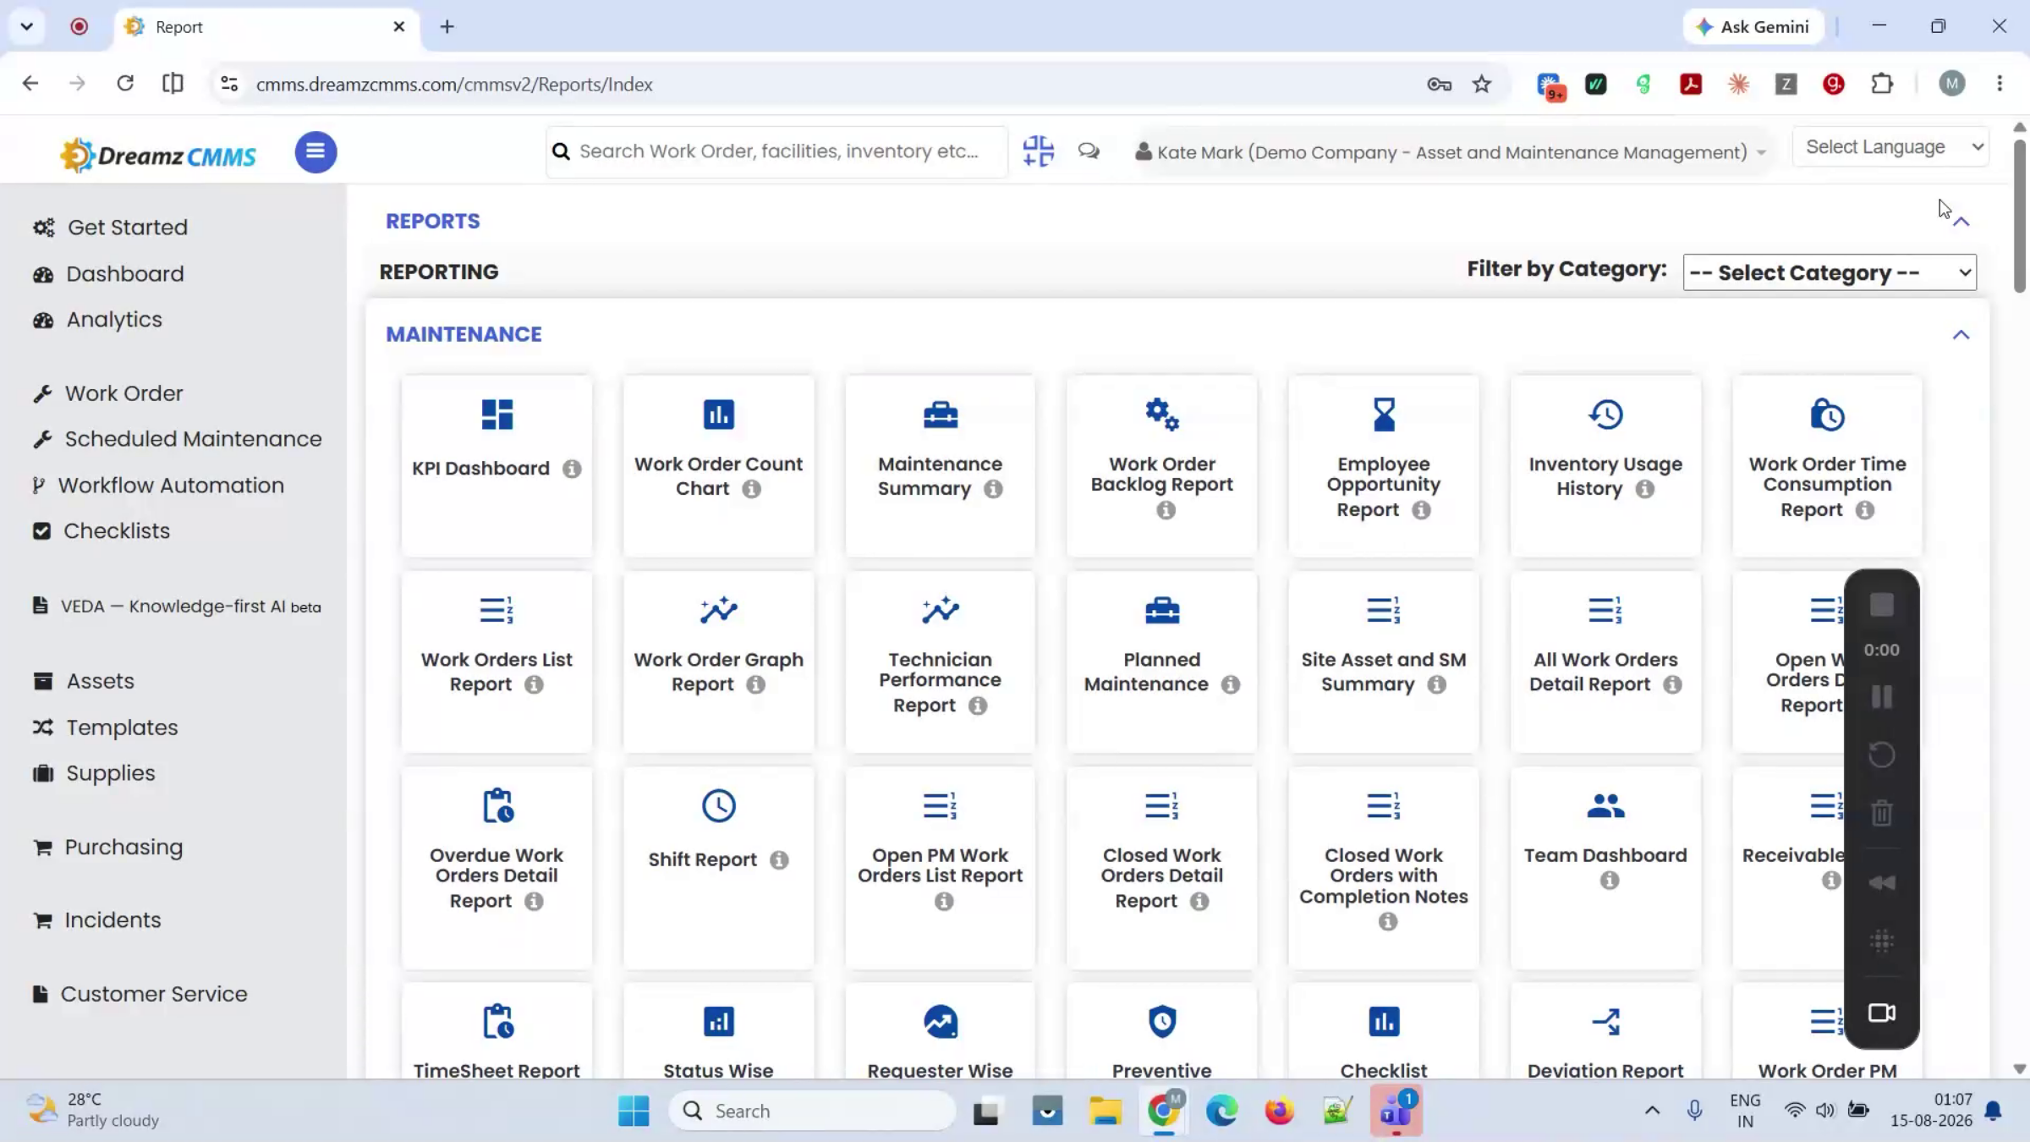Open Overdue Work Orders Detail Report icon
2030x1142 pixels.
pos(498,805)
